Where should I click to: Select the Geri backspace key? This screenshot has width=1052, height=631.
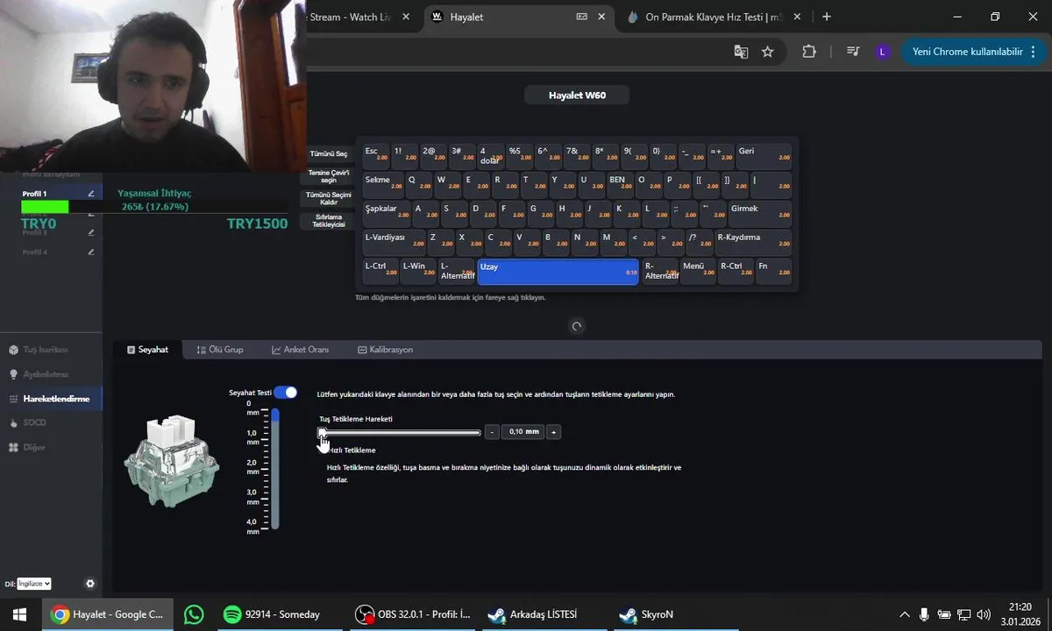(x=764, y=156)
